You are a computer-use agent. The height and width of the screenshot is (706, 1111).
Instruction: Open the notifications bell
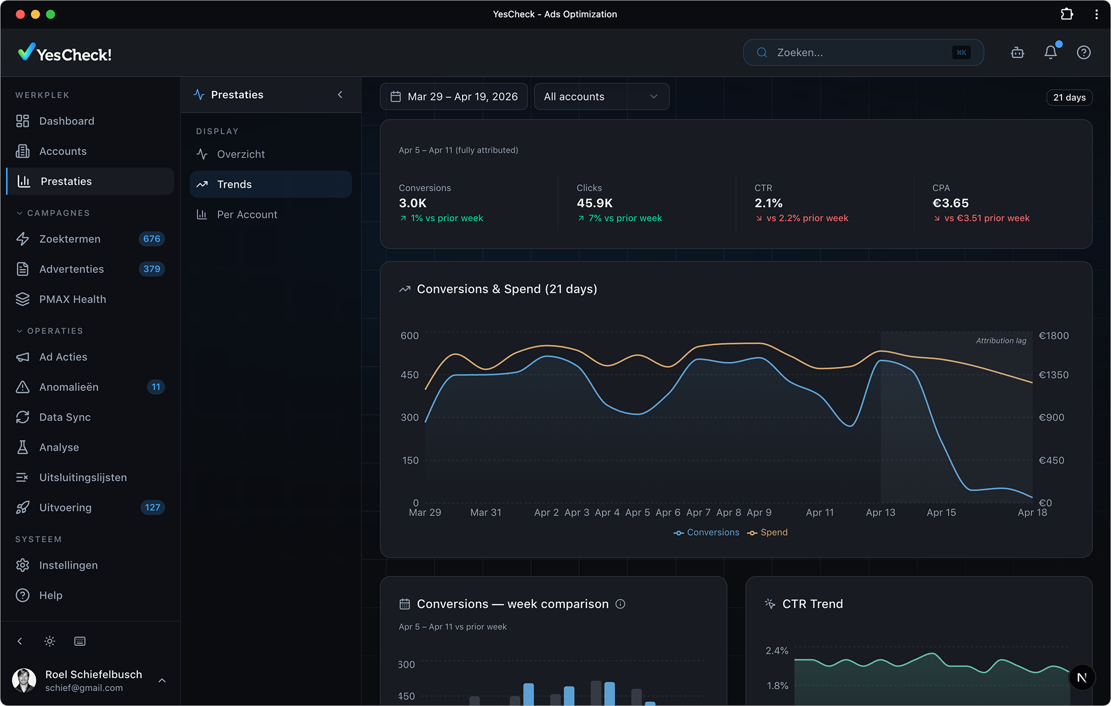click(x=1051, y=53)
